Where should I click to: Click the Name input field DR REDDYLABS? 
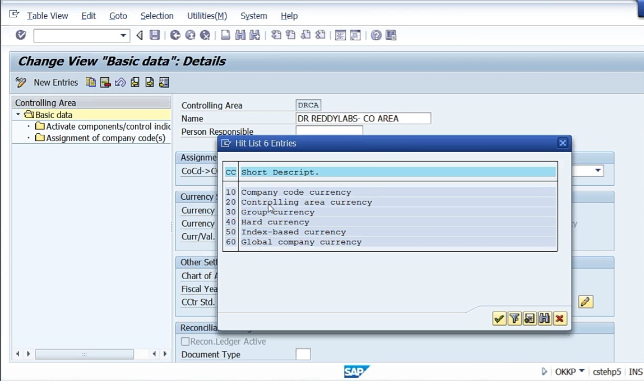tap(363, 119)
